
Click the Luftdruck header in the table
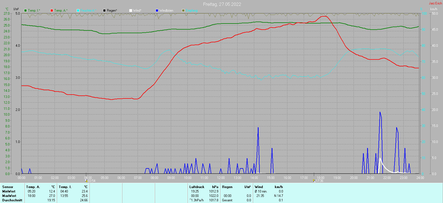pos(197,187)
